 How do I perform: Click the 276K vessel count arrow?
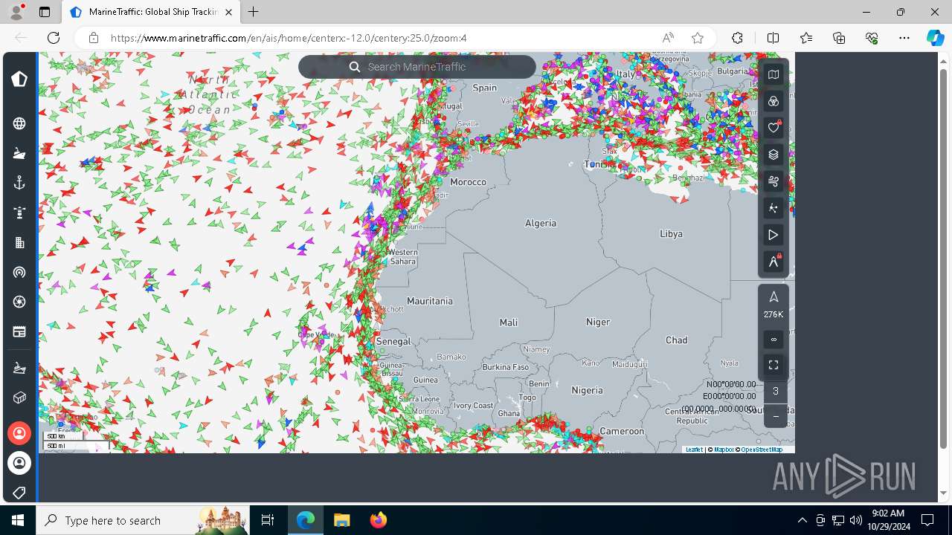pos(773,297)
